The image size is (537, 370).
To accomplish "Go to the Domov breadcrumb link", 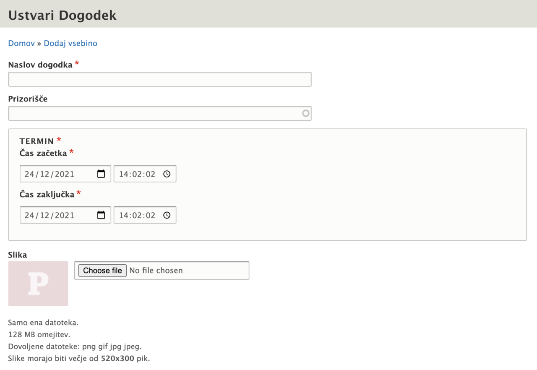I will coord(21,43).
